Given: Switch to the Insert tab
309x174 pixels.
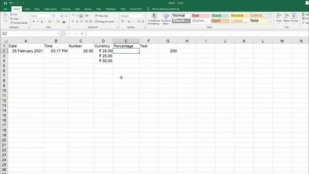Looking at the screenshot, I should click(x=27, y=9).
